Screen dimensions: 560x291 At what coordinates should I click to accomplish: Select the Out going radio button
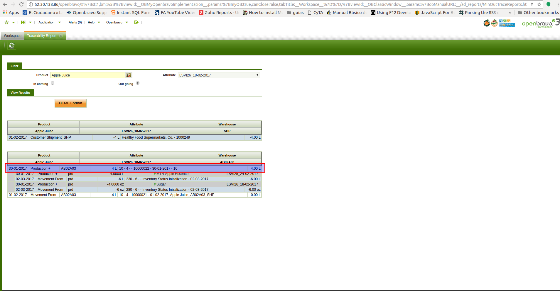(x=138, y=83)
